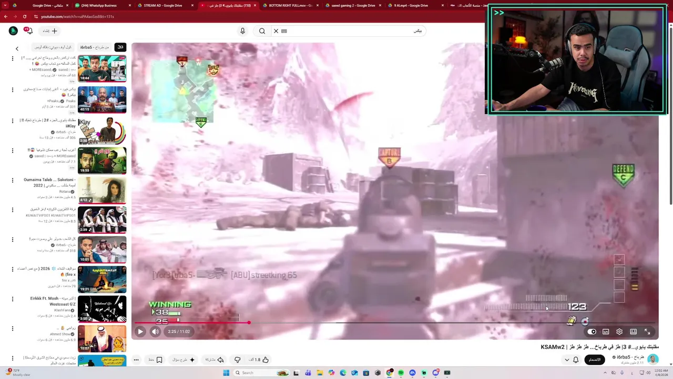
Task: Open the i6rba5 channel avatar
Action: (x=653, y=360)
